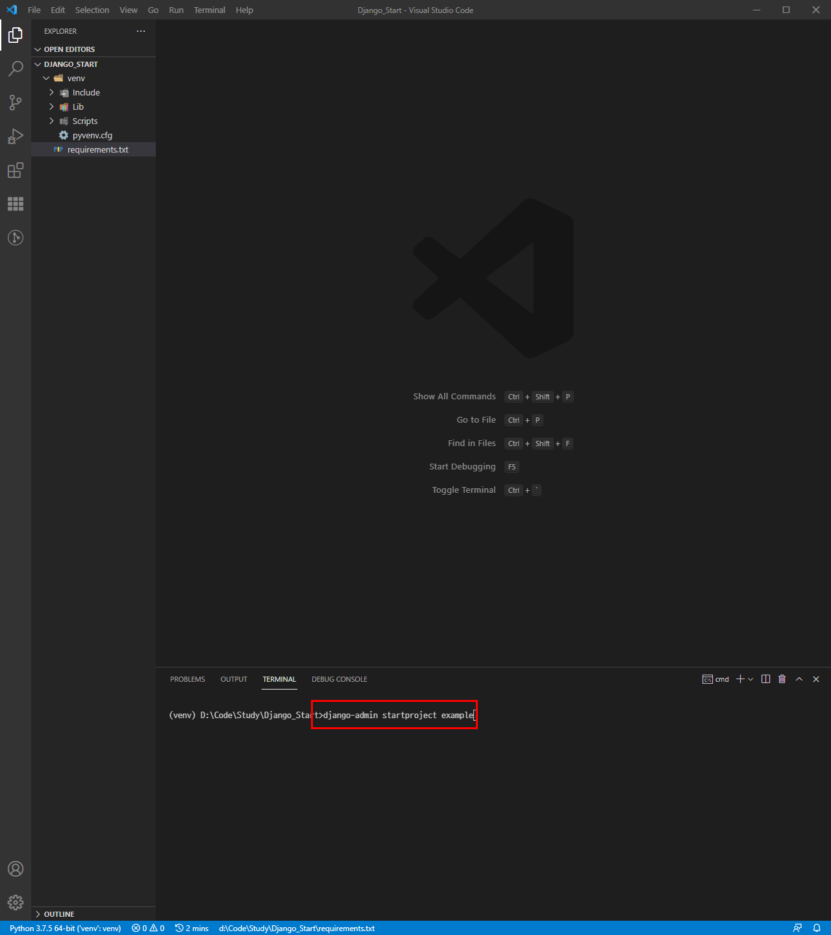831x935 pixels.
Task: Select the cmd terminal indicator
Action: coord(715,679)
